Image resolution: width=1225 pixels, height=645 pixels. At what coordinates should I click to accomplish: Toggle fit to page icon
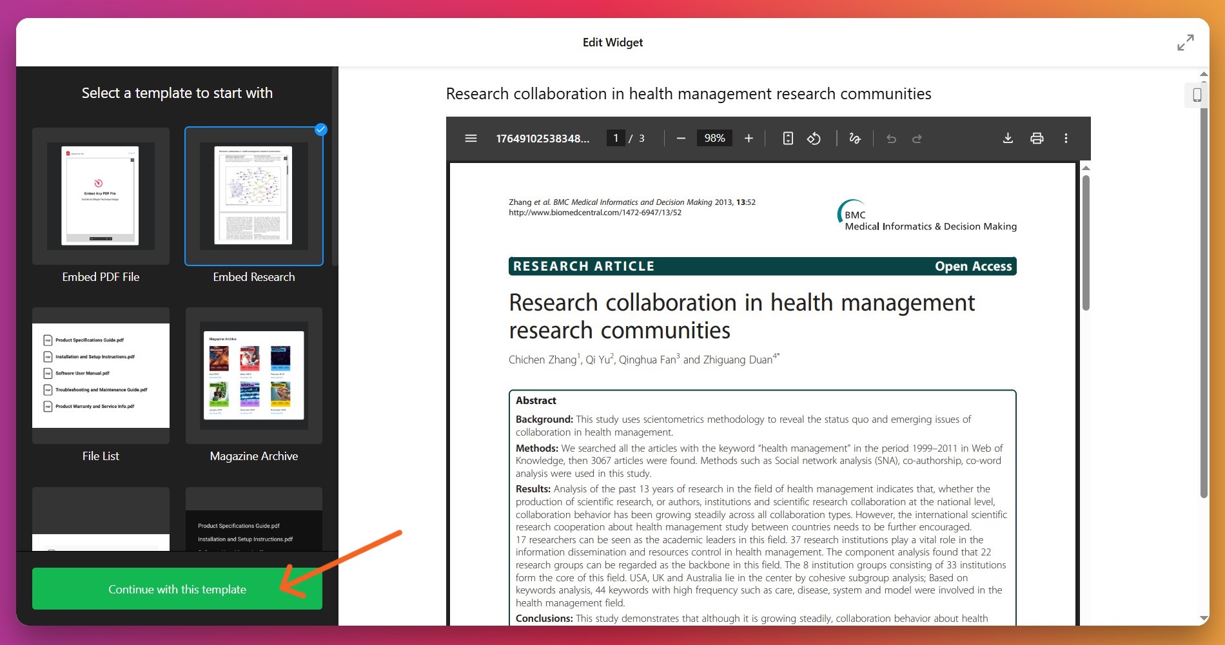[788, 139]
